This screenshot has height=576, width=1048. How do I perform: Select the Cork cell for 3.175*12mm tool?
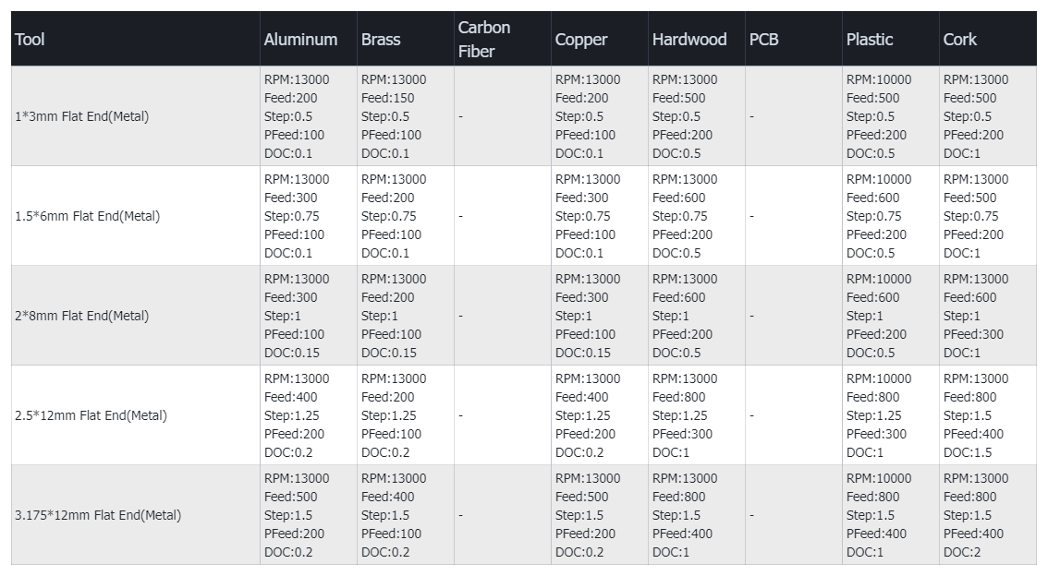click(x=987, y=515)
